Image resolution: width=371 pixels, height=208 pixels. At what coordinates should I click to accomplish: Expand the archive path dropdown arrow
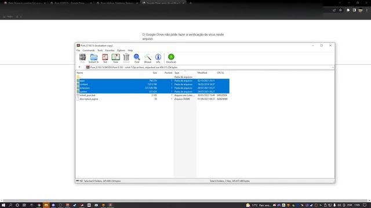coord(333,68)
